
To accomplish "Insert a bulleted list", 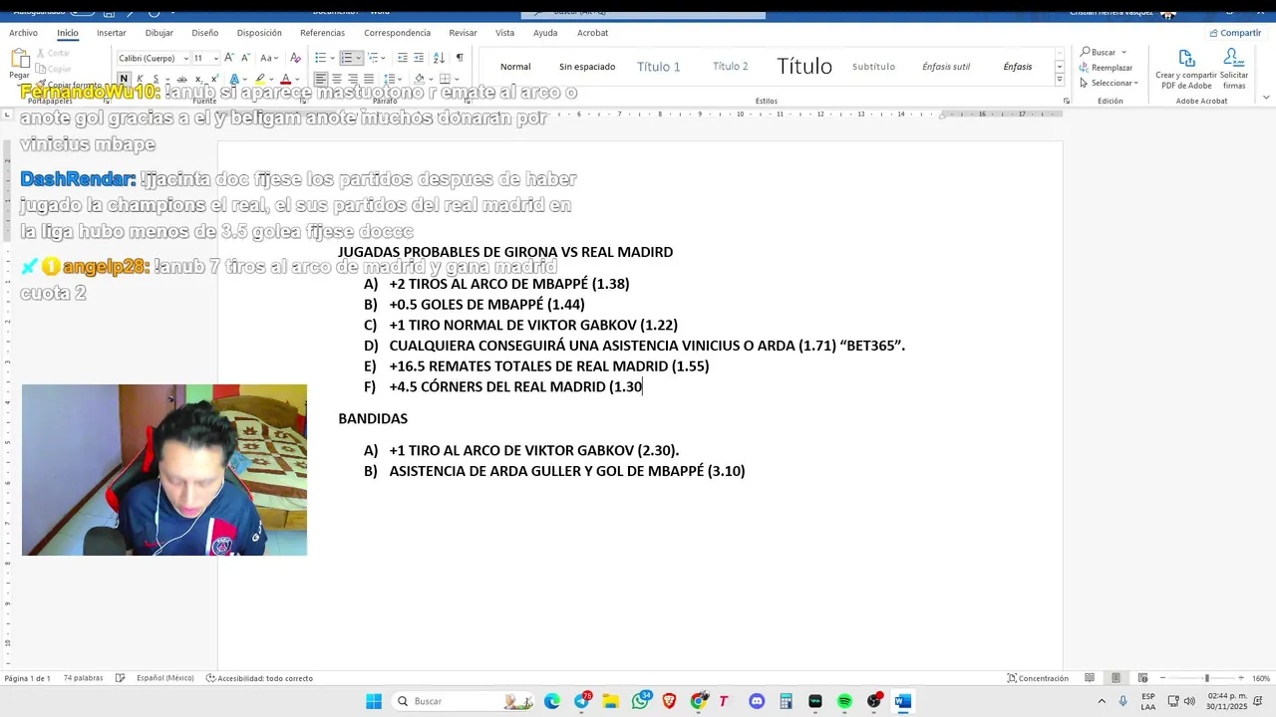I will pyautogui.click(x=320, y=58).
